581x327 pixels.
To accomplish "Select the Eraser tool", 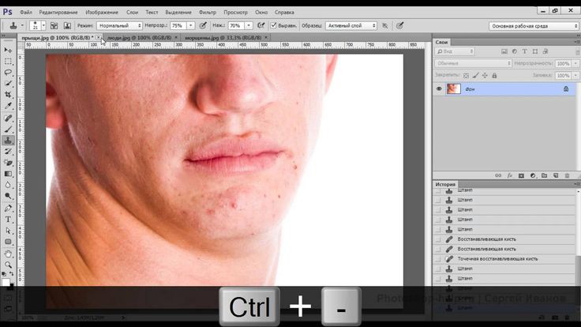I will point(8,163).
